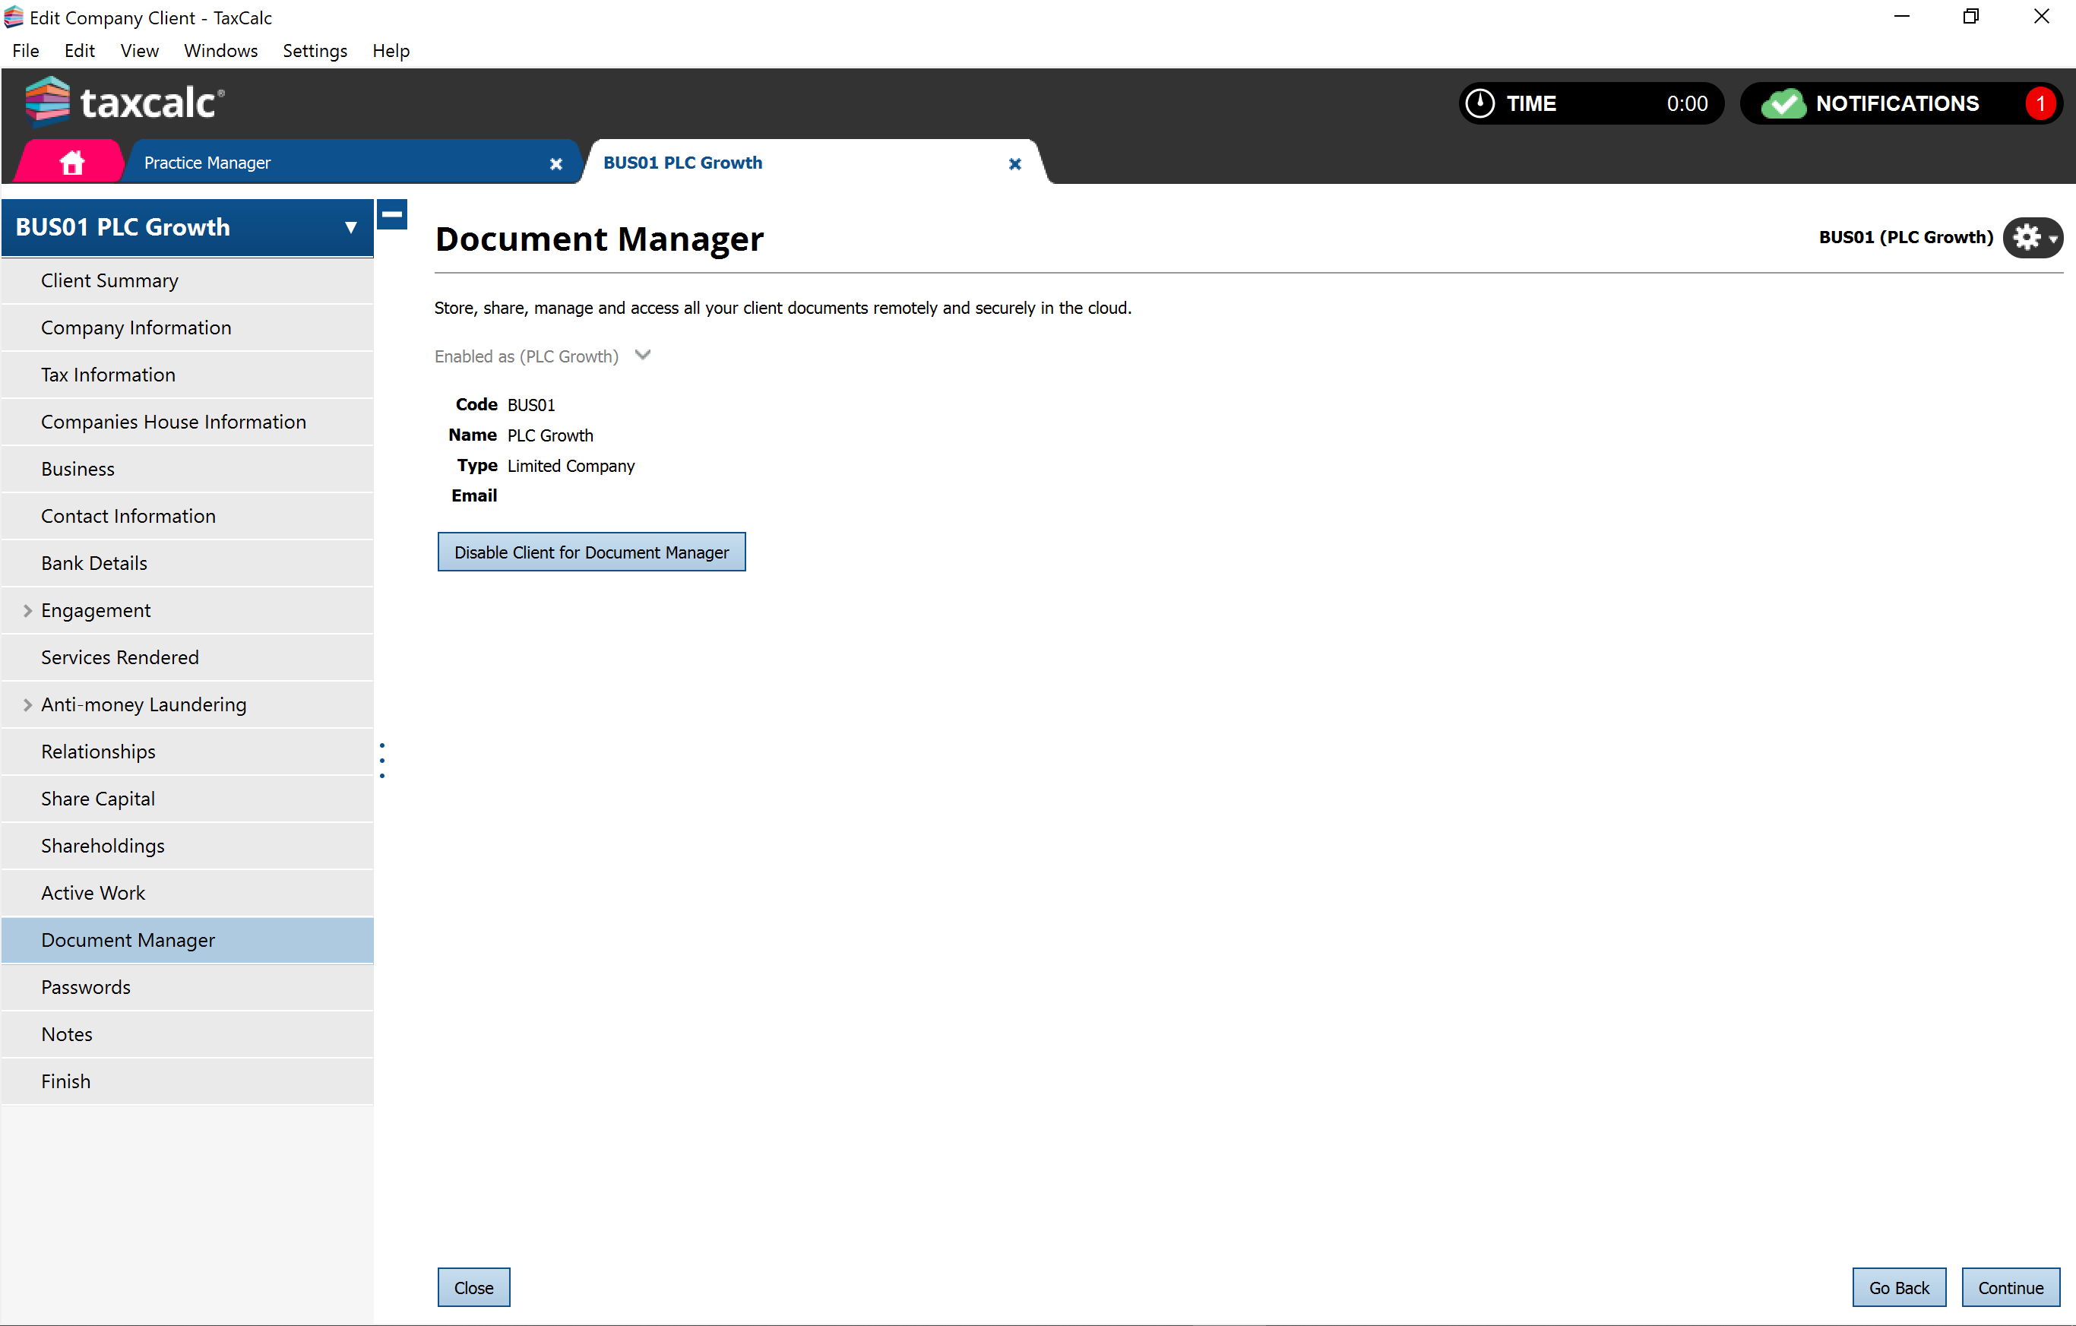
Task: Open Company Information page
Action: [x=187, y=328]
